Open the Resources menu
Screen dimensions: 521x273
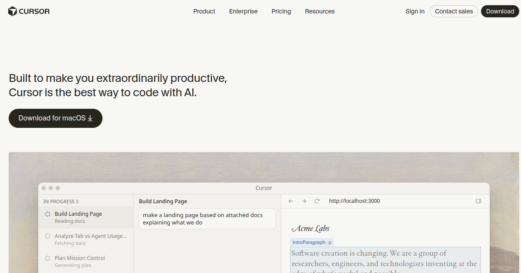point(320,11)
